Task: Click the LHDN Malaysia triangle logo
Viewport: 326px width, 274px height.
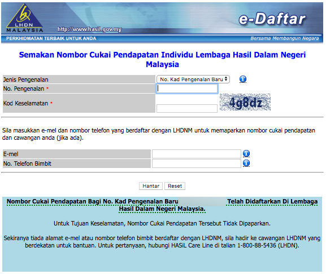Action: point(24,18)
